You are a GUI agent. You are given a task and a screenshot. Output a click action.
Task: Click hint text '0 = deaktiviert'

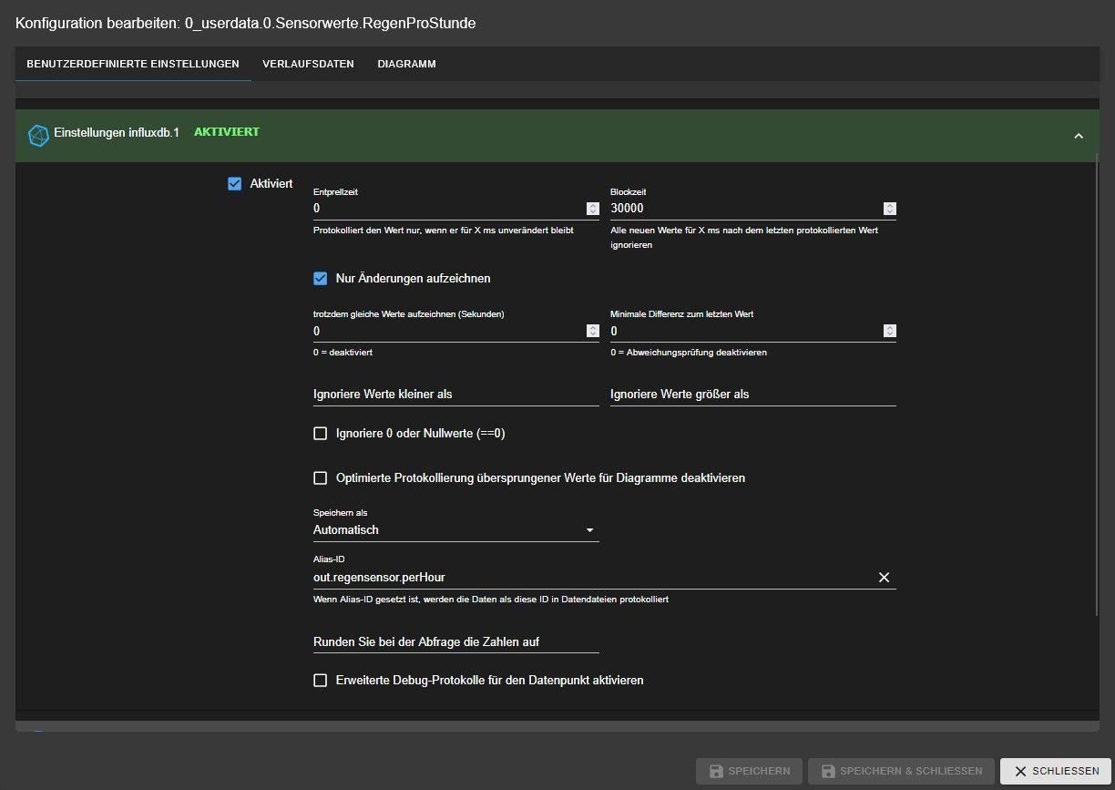coord(343,352)
